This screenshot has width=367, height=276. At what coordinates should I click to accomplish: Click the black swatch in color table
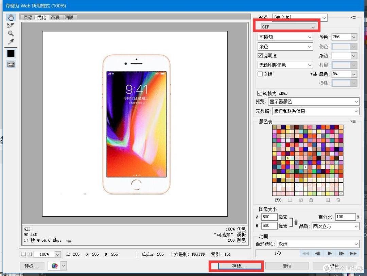297,140
